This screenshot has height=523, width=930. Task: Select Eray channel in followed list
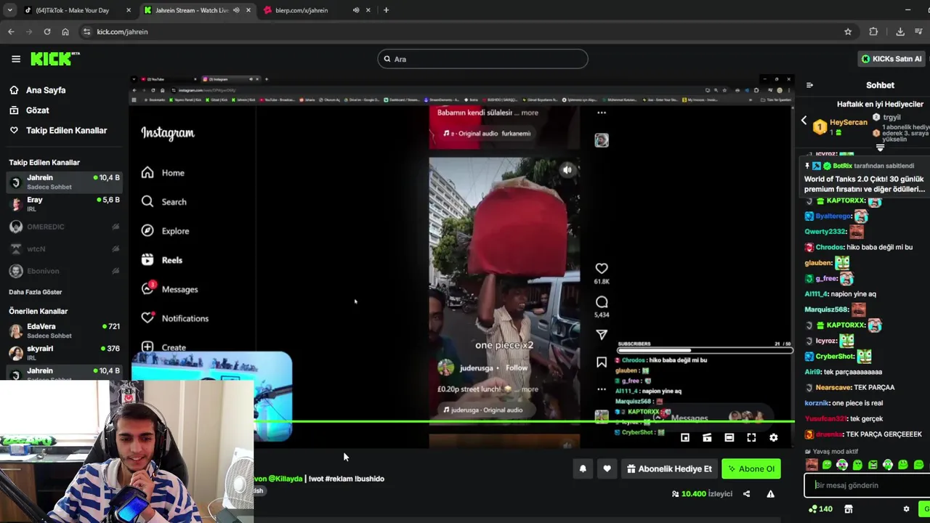(x=64, y=204)
